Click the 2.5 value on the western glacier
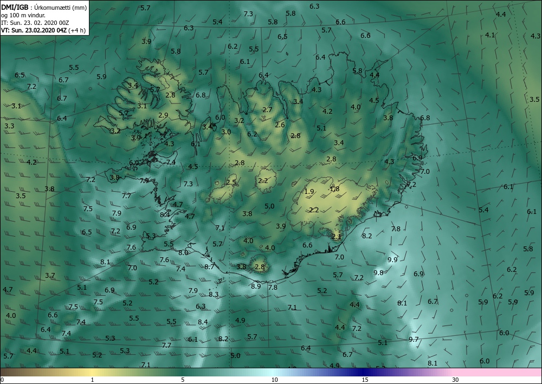Screen dimensions: 542x384 (x=231, y=182)
